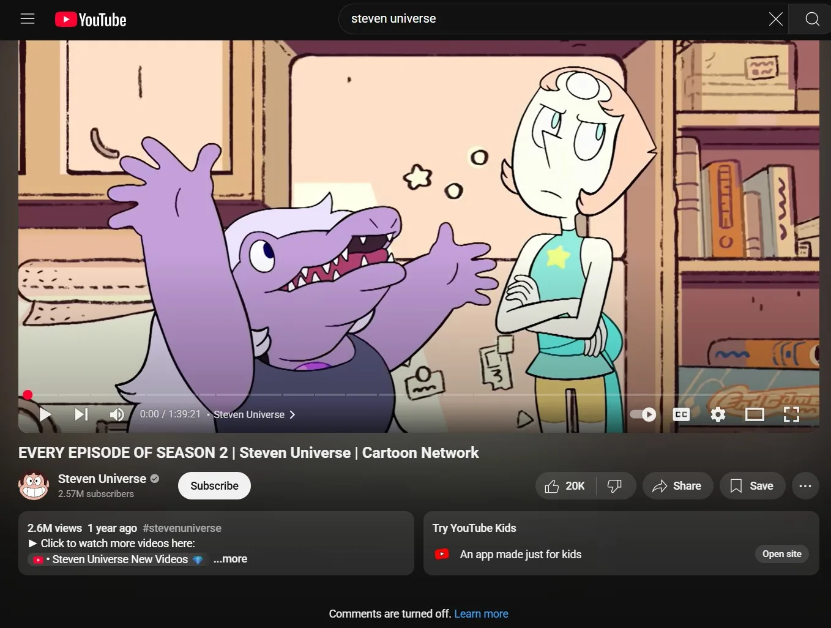Mute the video volume
Viewport: 831px width, 628px height.
tap(116, 414)
